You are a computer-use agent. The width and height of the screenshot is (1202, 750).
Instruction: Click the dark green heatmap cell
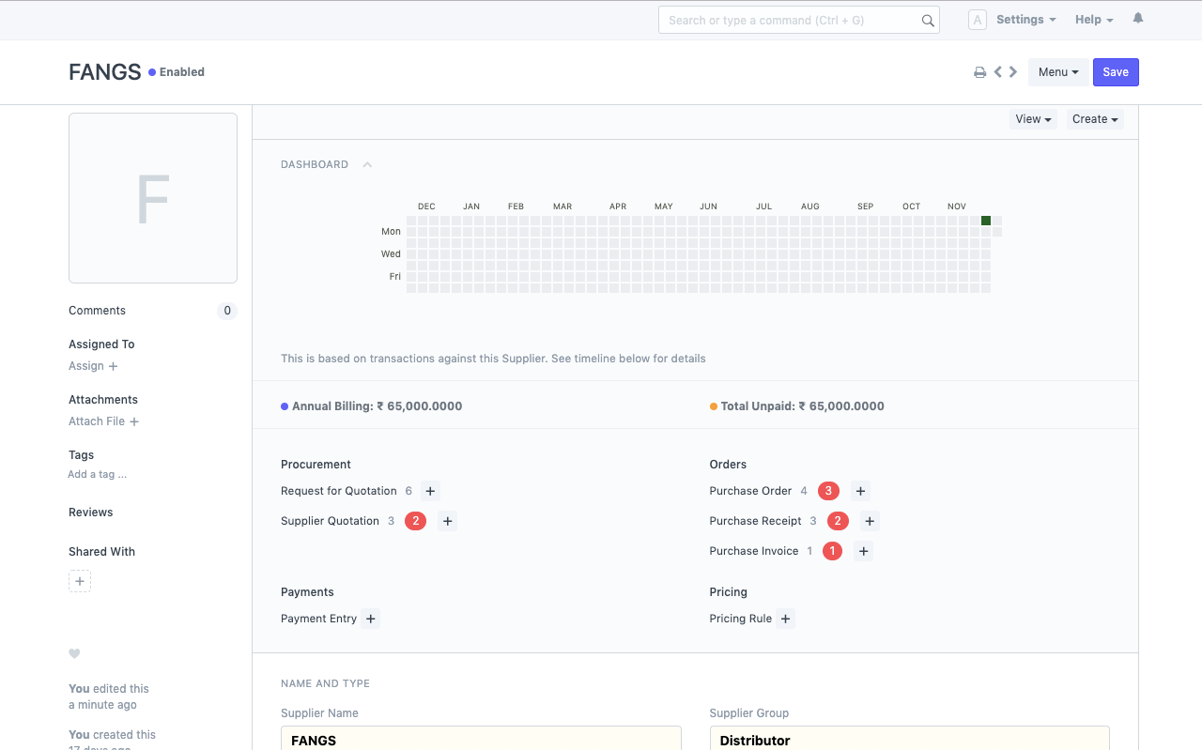click(986, 221)
